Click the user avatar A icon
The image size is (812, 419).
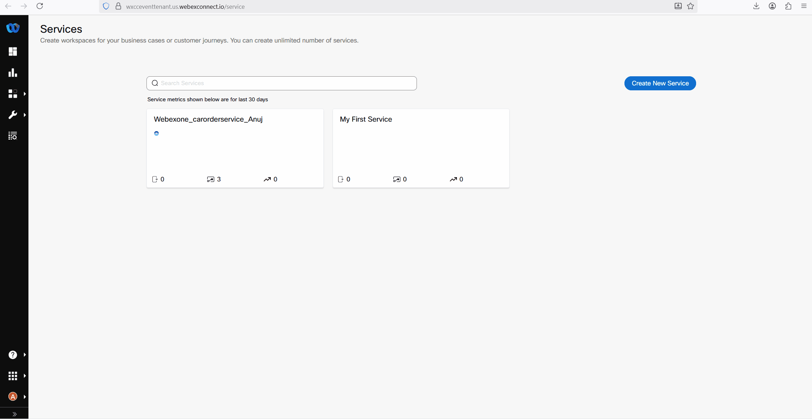[x=13, y=397]
